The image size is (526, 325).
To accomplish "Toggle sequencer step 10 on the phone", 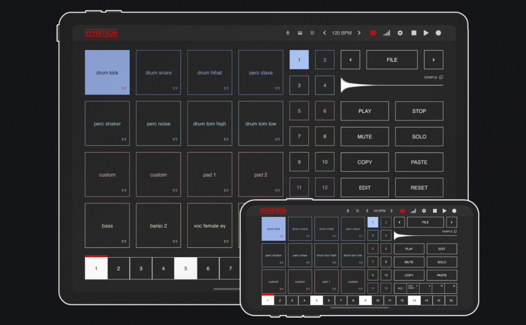I will tap(377, 301).
